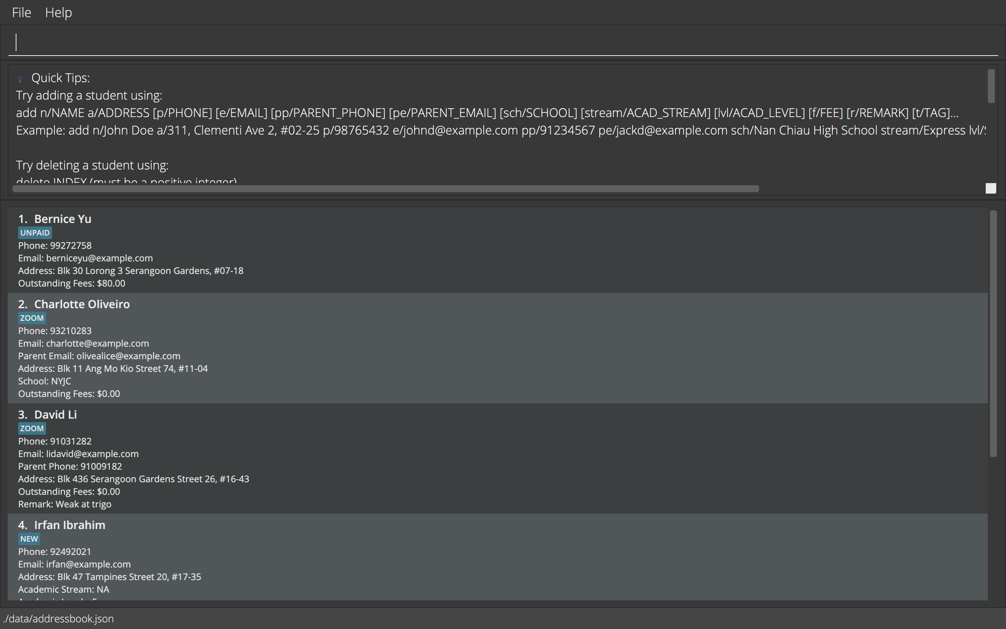Open the File menu
1006x629 pixels.
22,13
